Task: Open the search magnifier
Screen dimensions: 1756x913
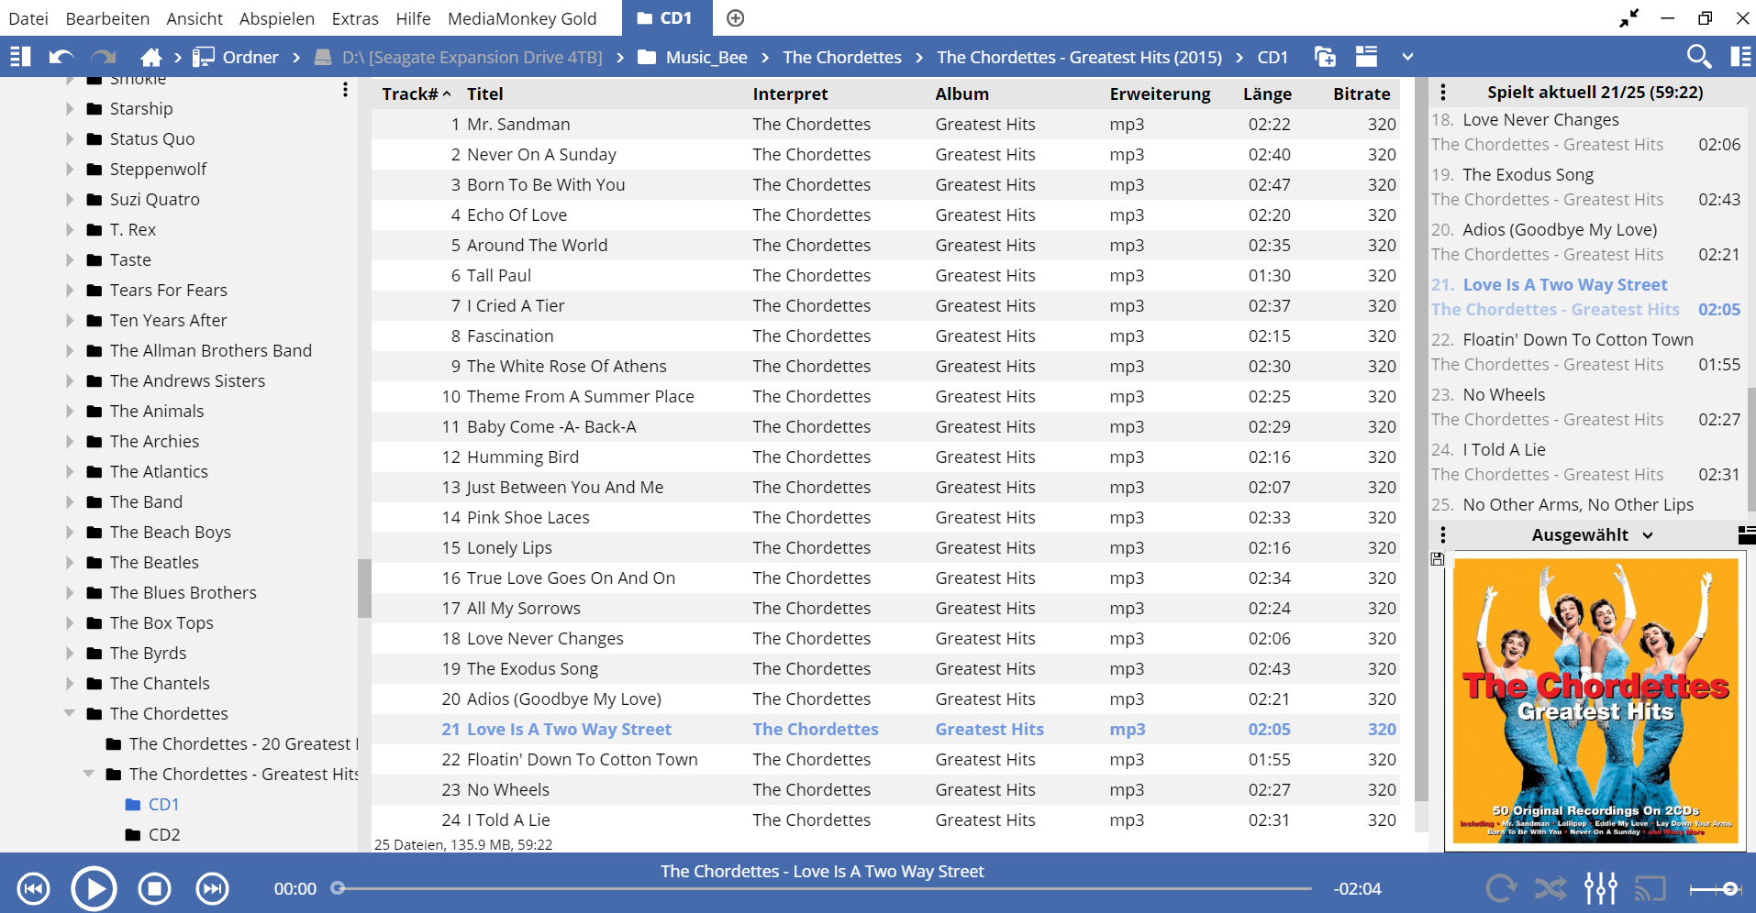Action: (x=1699, y=57)
